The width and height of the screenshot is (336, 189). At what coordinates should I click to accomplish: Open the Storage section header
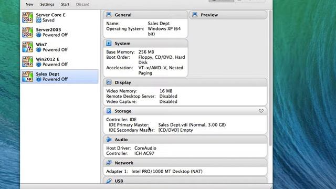tap(185, 111)
